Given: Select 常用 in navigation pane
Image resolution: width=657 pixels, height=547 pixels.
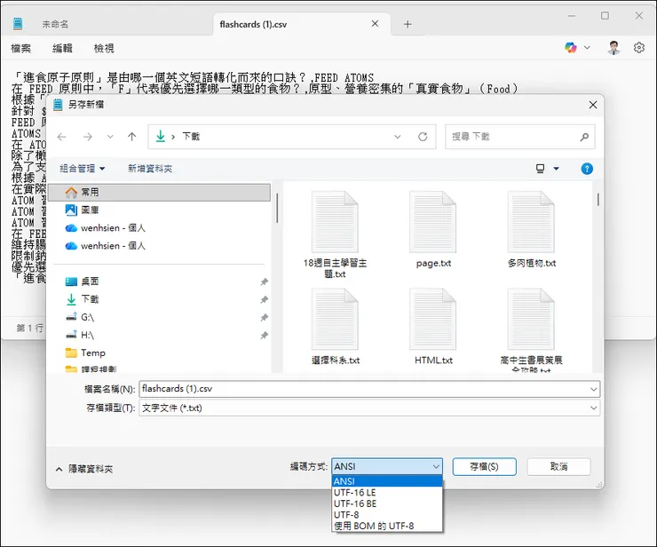Looking at the screenshot, I should (x=159, y=193).
